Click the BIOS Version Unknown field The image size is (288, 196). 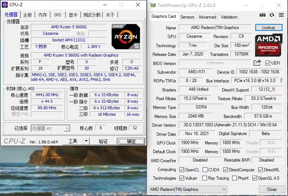[215, 63]
